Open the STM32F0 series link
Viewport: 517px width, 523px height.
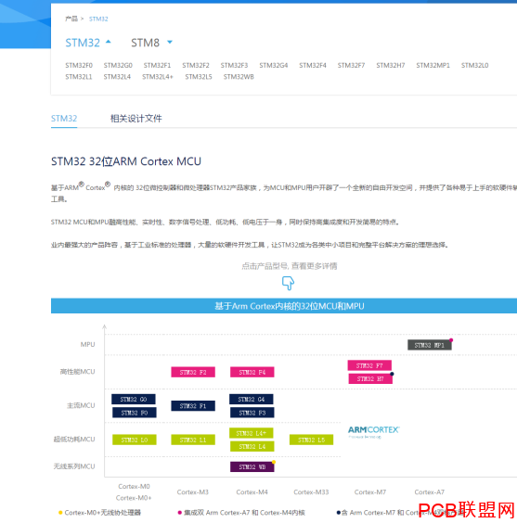[79, 65]
